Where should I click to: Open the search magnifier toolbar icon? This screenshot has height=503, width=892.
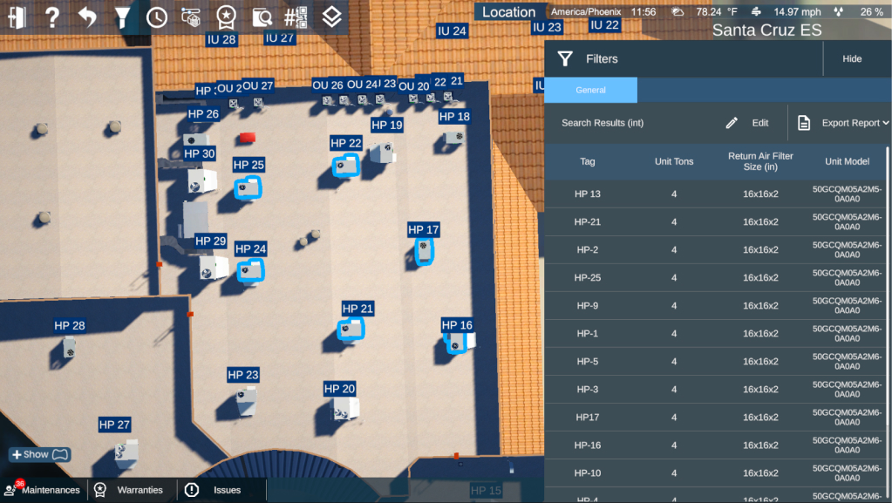pos(261,17)
